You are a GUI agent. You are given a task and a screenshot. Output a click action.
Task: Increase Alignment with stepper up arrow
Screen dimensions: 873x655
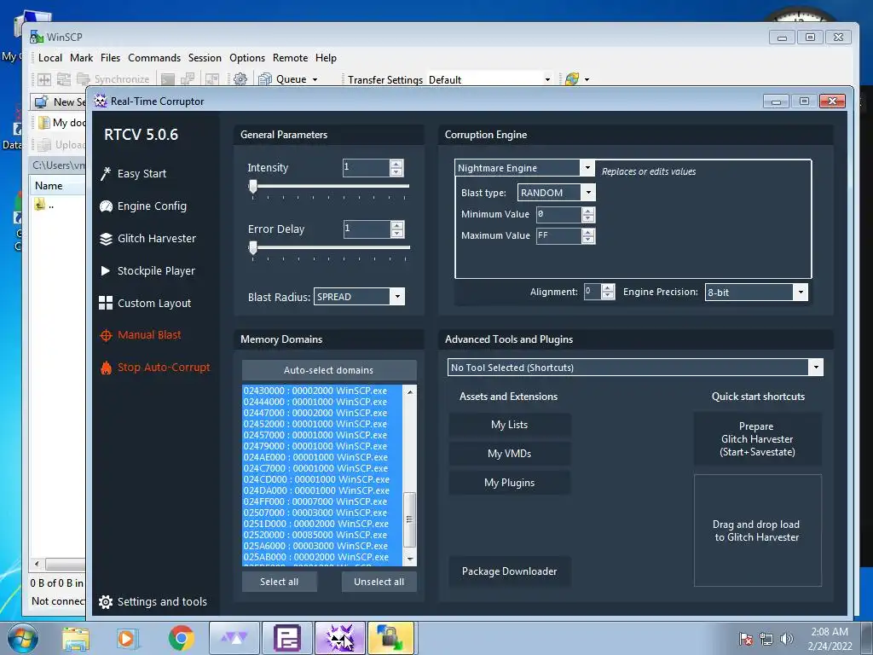click(608, 288)
